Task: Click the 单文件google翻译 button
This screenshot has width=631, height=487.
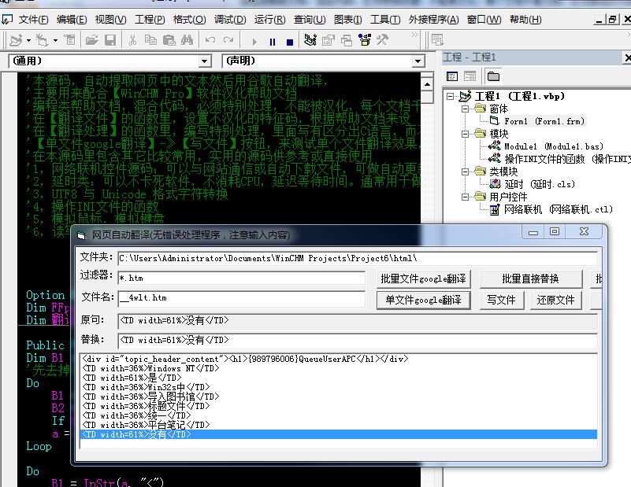Action: click(424, 300)
